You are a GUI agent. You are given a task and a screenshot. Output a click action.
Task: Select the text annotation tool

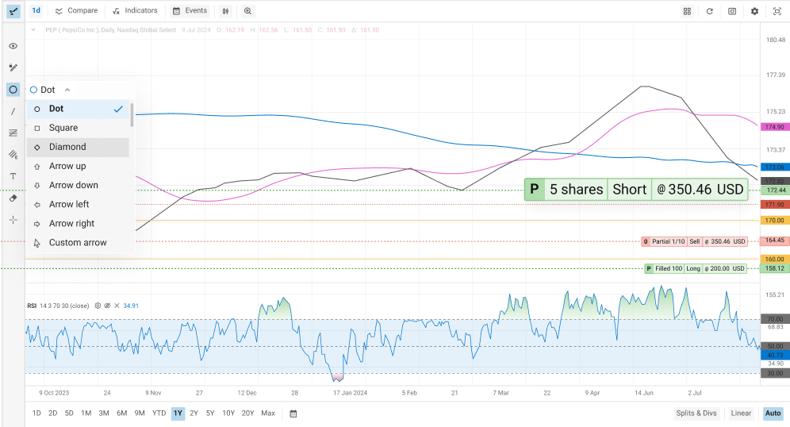(x=13, y=176)
